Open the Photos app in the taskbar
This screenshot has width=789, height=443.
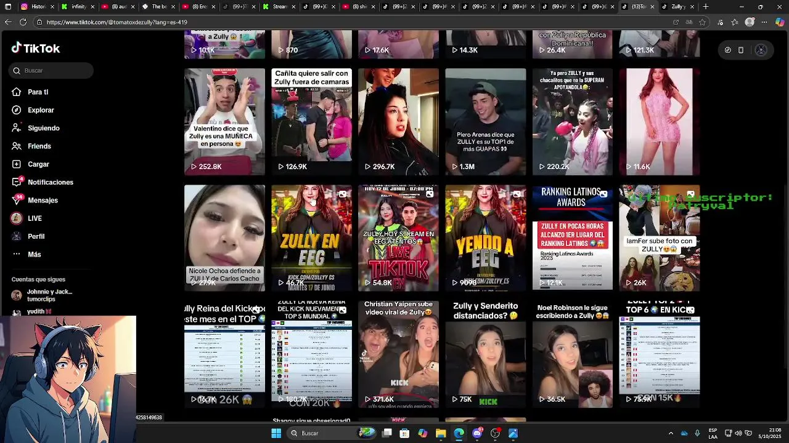[x=513, y=433]
